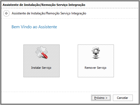Abort the wizard with Cancelar button
The height and width of the screenshot is (105, 140).
123,98
